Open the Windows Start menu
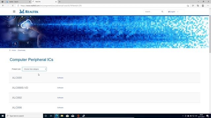The width and height of the screenshot is (211, 118). (3, 116)
